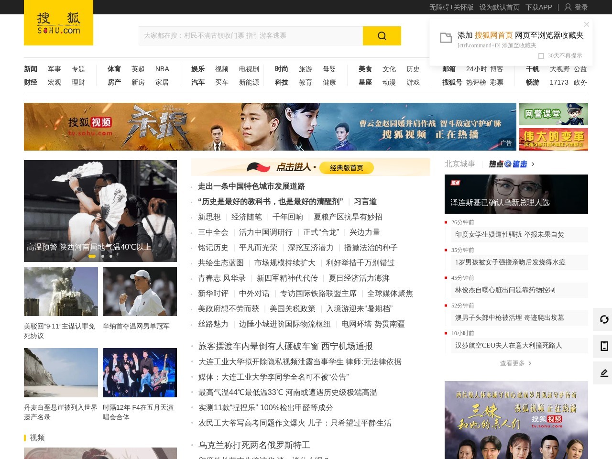Screen dimensions: 612x459
Task: Expand news list via 查看更多
Action: click(515, 363)
